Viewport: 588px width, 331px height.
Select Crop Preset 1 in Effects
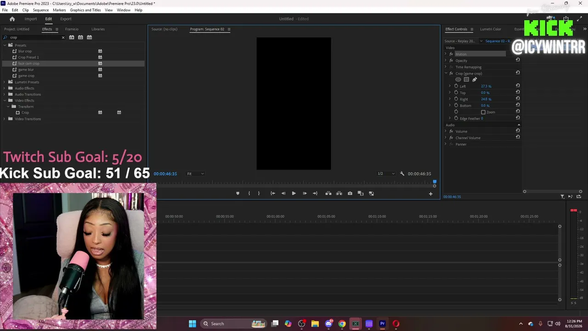coord(28,57)
